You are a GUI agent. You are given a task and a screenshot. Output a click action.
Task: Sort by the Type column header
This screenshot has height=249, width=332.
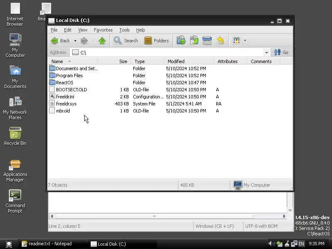point(147,61)
